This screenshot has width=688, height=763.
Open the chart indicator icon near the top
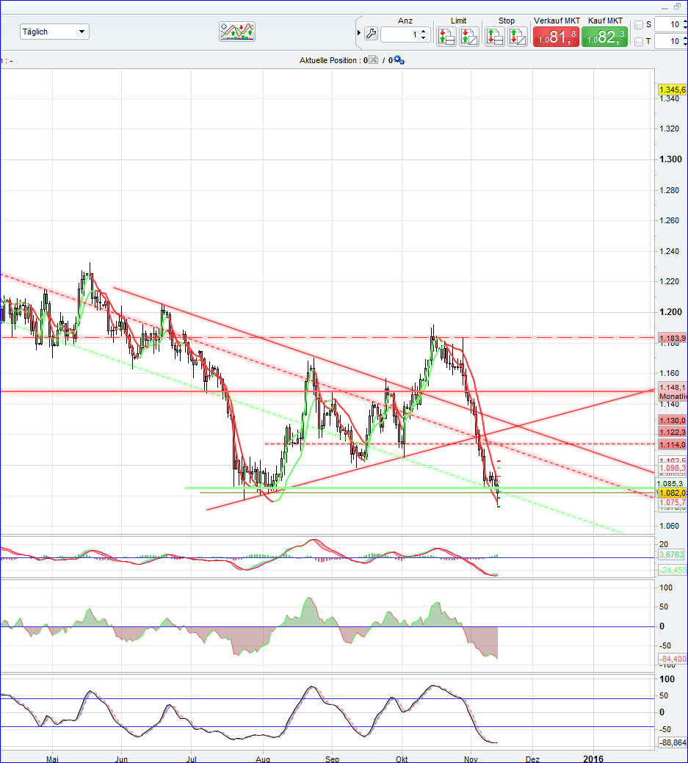(x=236, y=32)
